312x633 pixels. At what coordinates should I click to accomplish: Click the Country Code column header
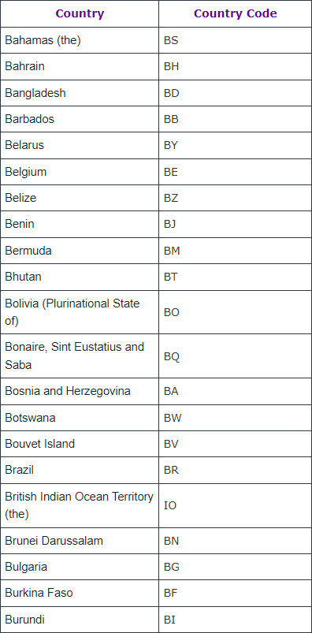point(236,13)
